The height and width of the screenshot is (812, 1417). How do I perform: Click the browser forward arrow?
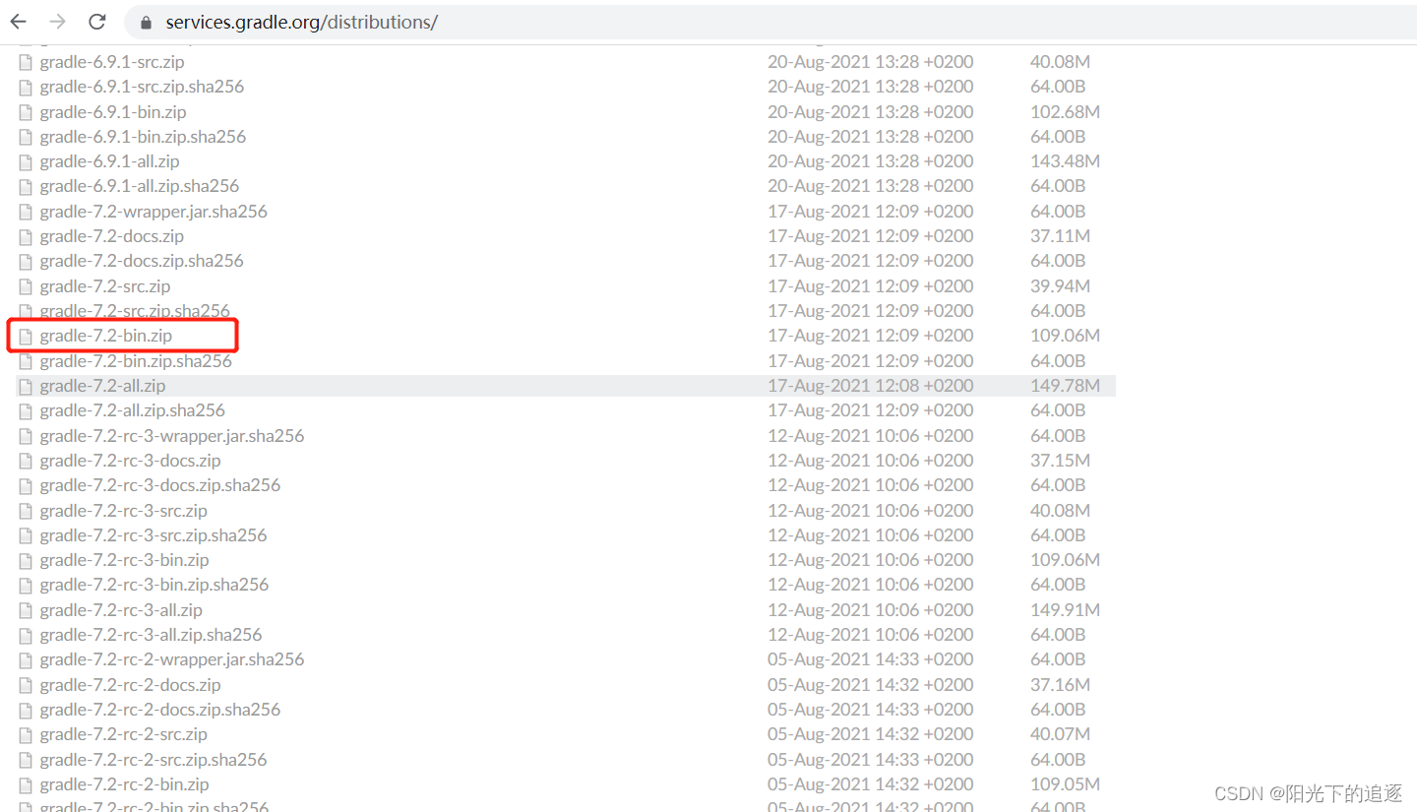(57, 22)
